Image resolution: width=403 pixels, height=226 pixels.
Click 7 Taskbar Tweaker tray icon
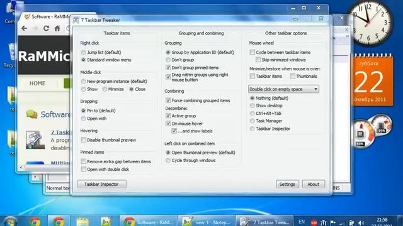click(x=323, y=223)
